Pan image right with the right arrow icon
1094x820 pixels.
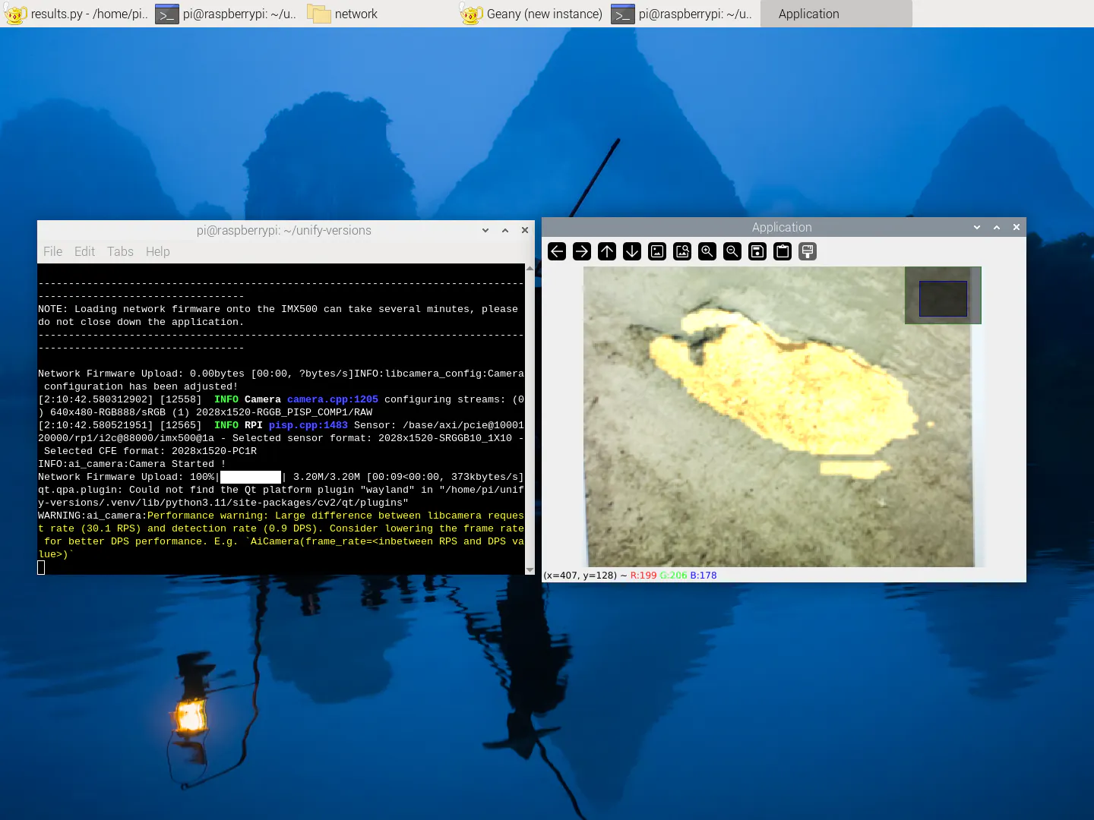tap(582, 251)
